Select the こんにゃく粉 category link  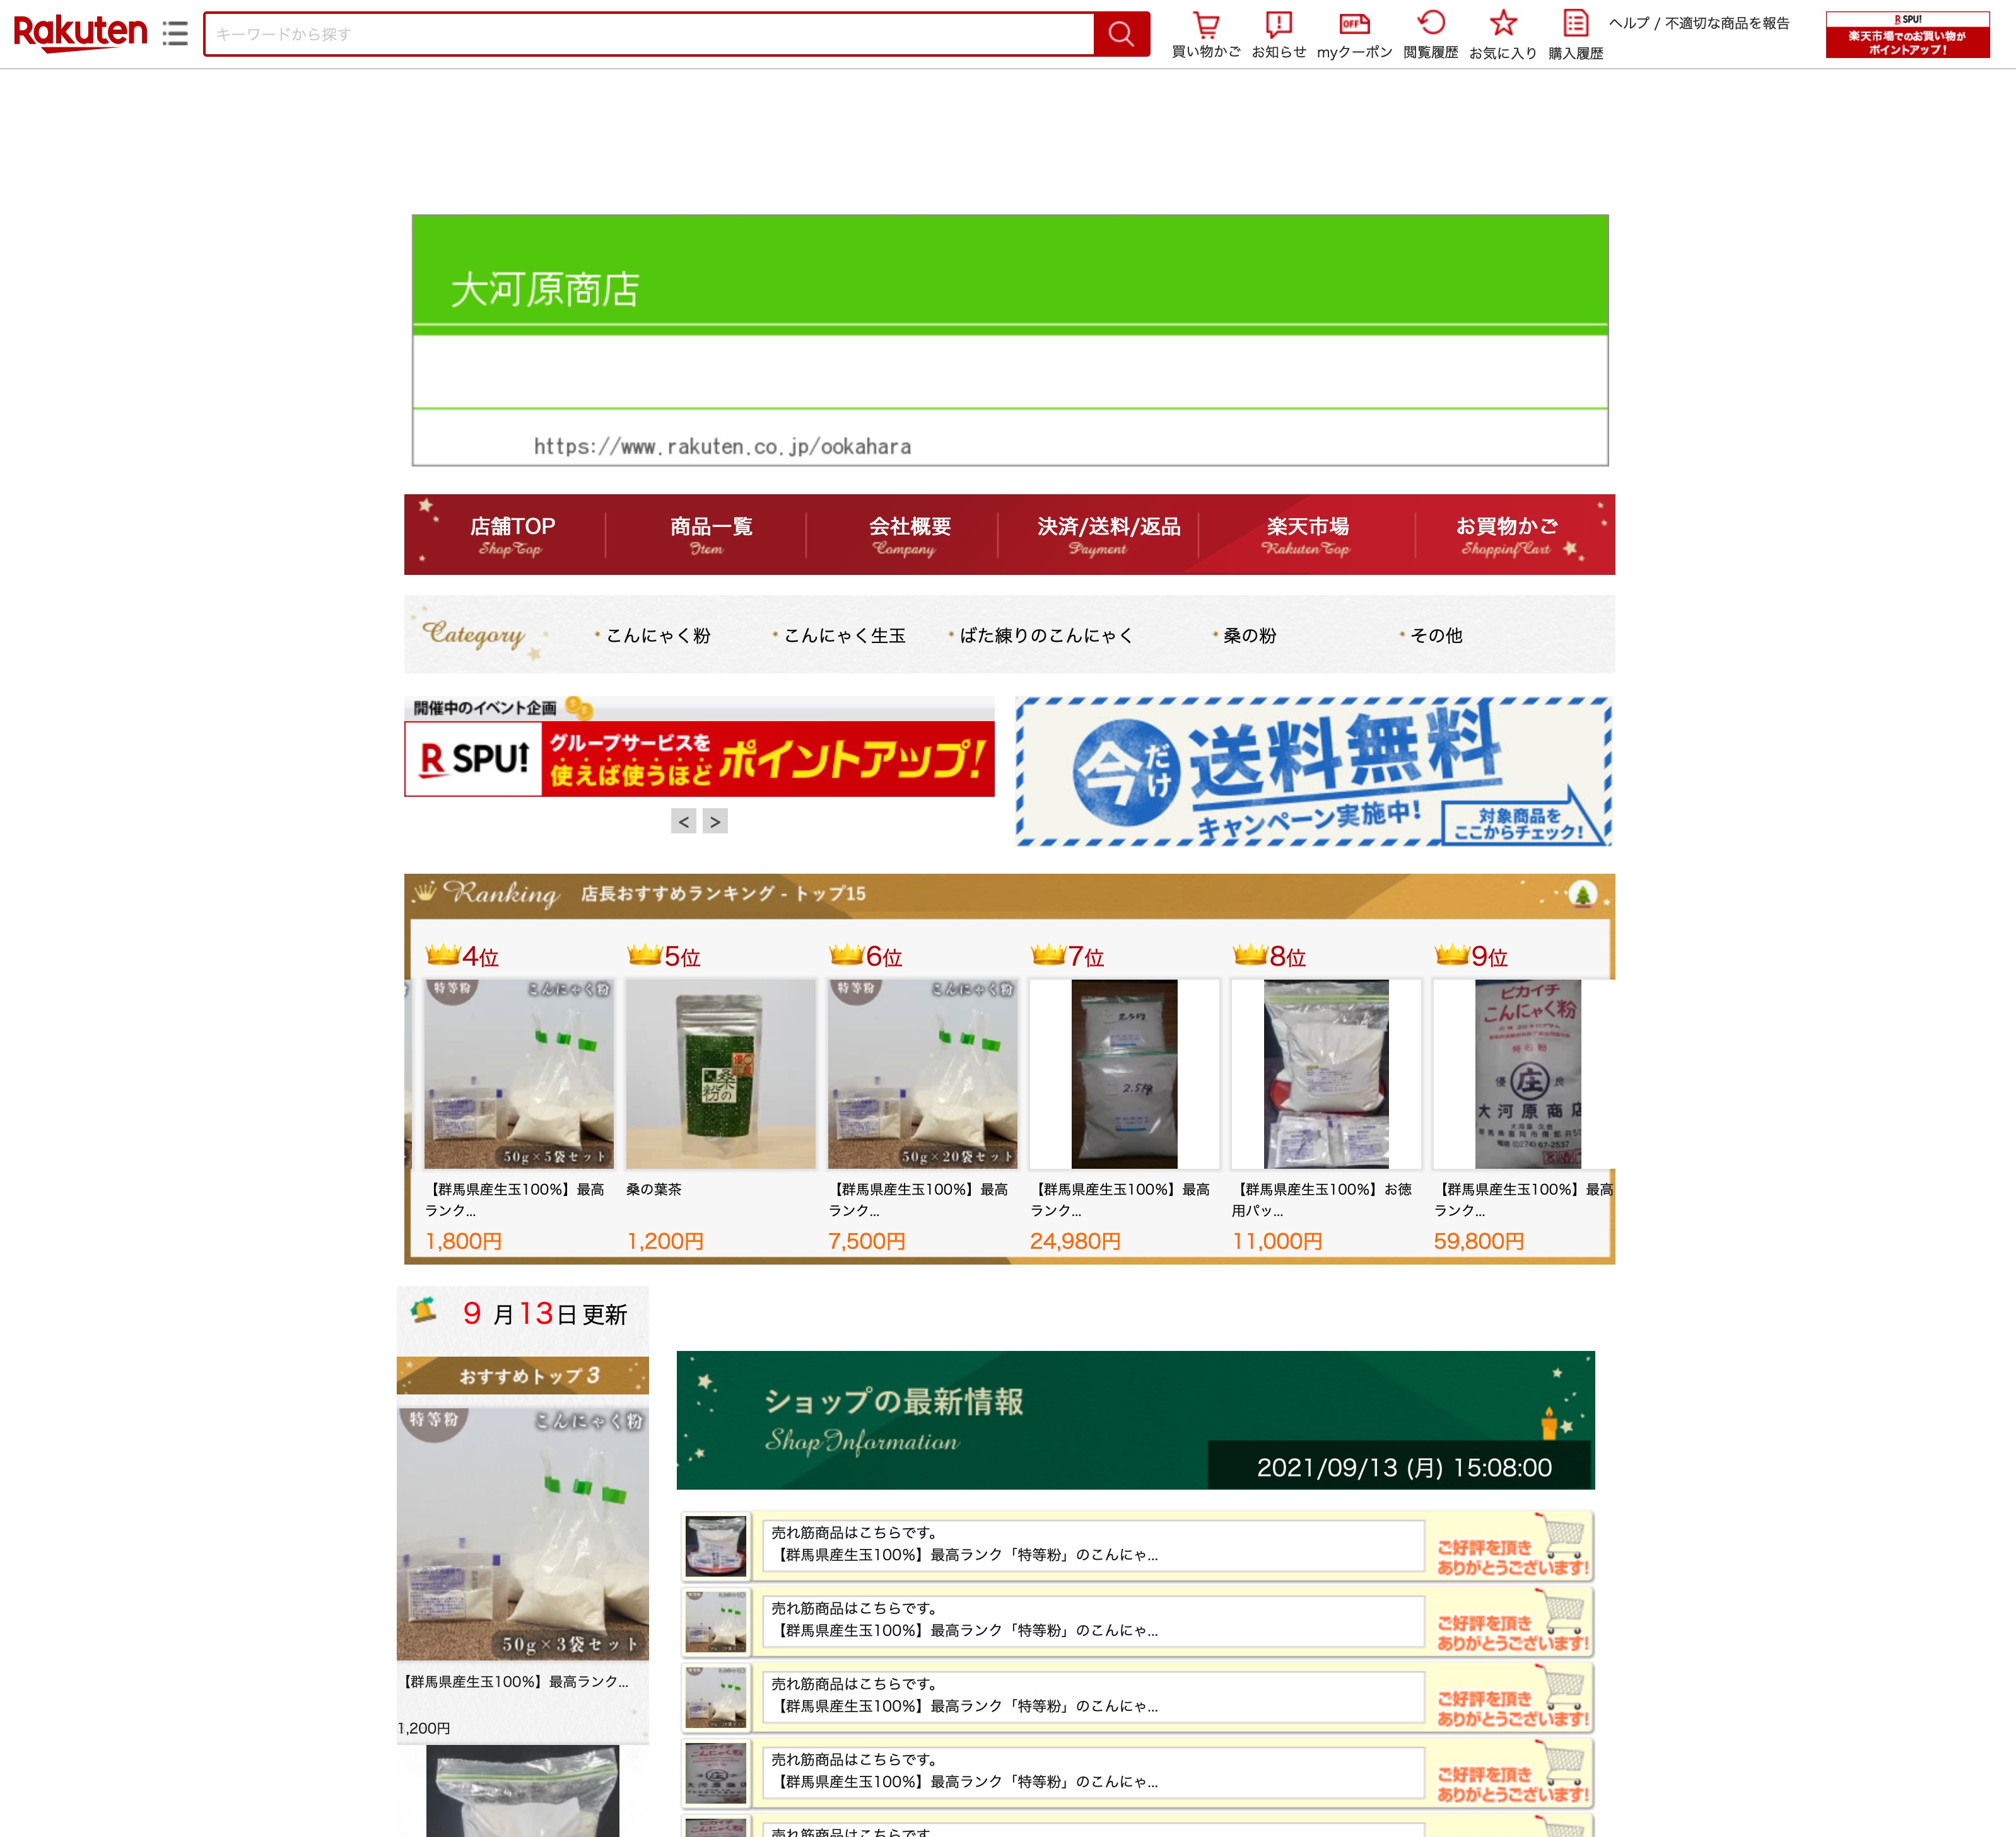click(x=657, y=635)
